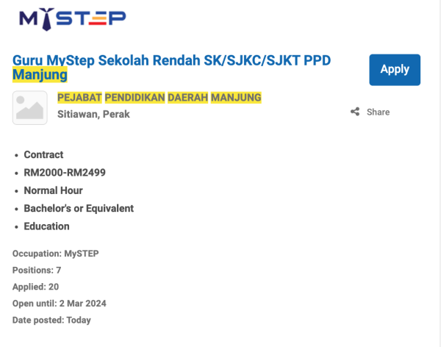Viewport: 441px width, 347px height.
Task: Open Pejabat Pendidikan Daerah Manjung company link
Action: [x=159, y=98]
